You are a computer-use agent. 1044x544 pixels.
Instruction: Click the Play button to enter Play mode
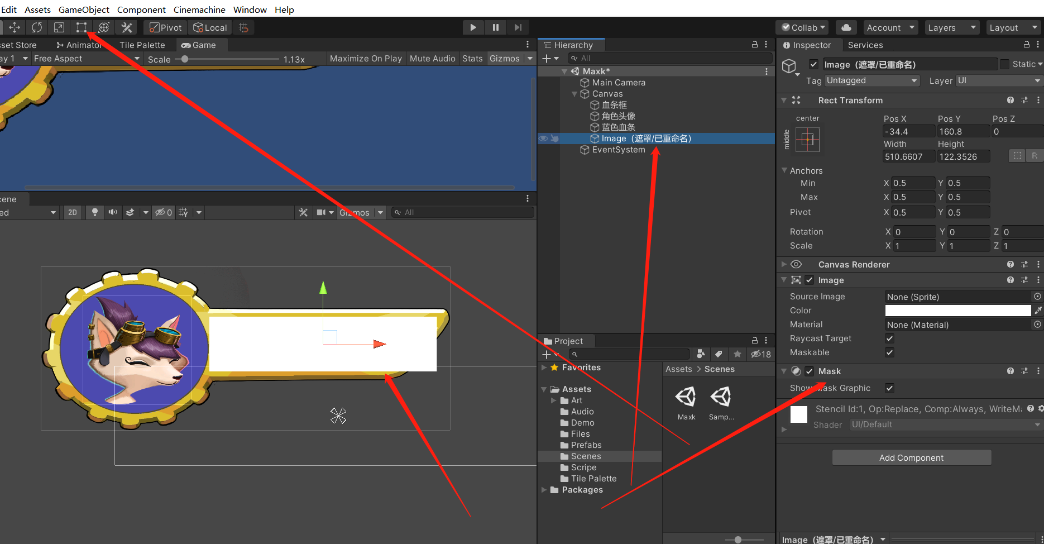click(472, 27)
